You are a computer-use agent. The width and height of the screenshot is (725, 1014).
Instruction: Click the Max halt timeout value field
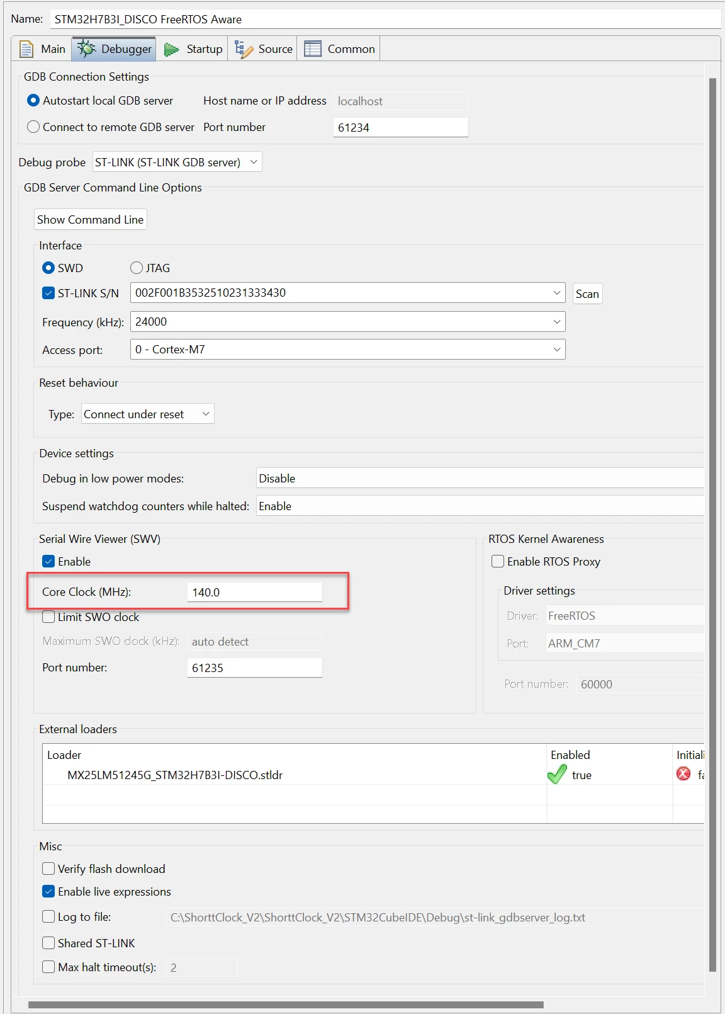(201, 967)
